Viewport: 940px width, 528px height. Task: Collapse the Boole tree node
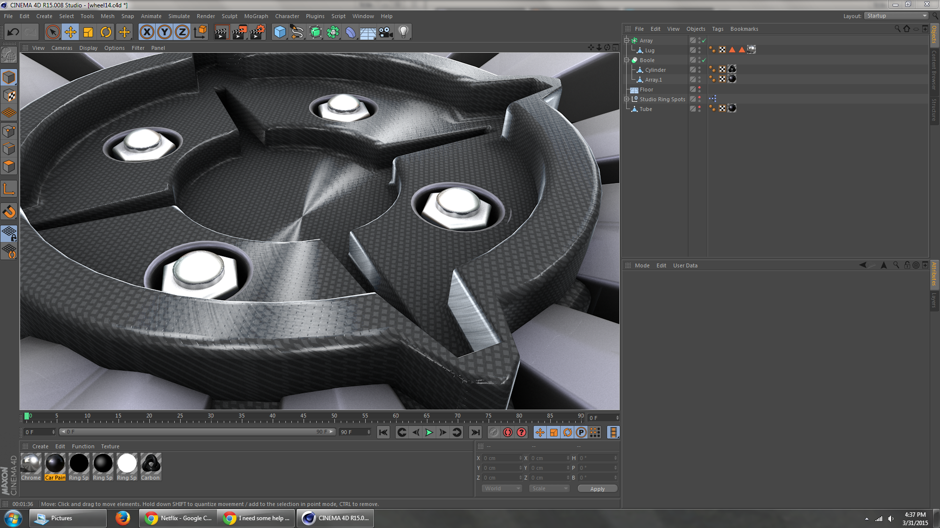[626, 60]
